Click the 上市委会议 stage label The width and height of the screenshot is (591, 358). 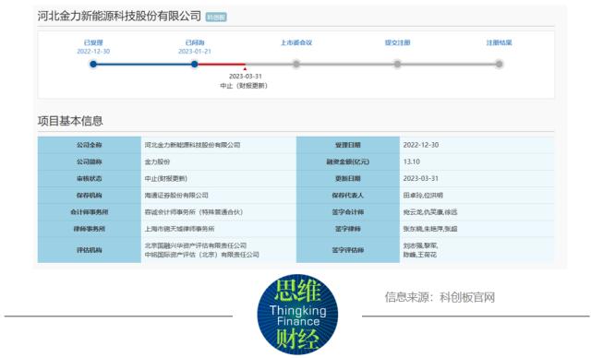[x=296, y=42]
